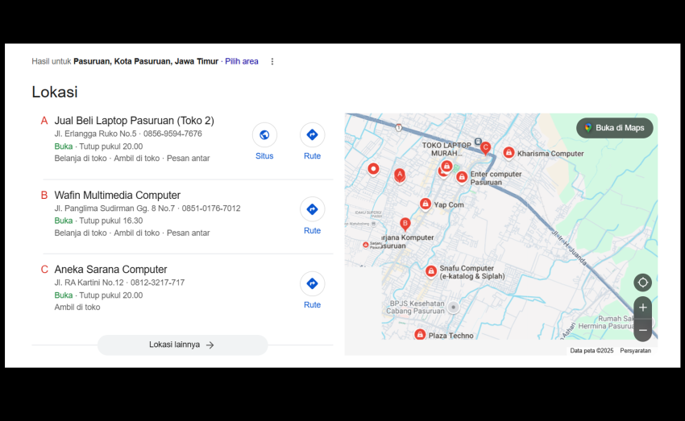
Task: Select map pin C
Action: [485, 148]
